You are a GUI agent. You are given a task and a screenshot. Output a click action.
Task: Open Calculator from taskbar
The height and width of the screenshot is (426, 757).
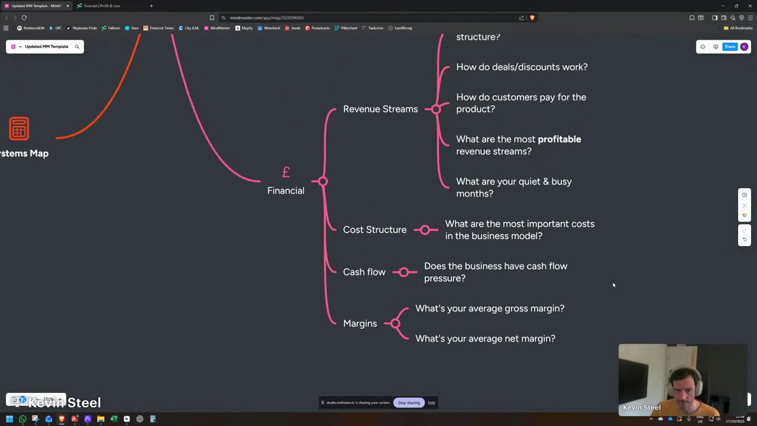tap(153, 419)
